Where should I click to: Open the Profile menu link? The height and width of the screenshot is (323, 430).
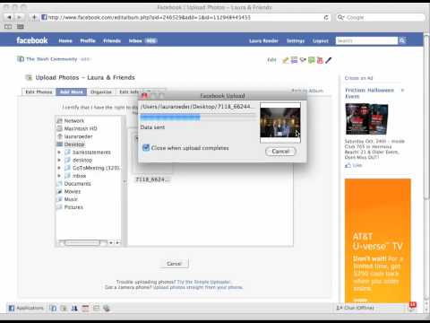[x=88, y=40]
